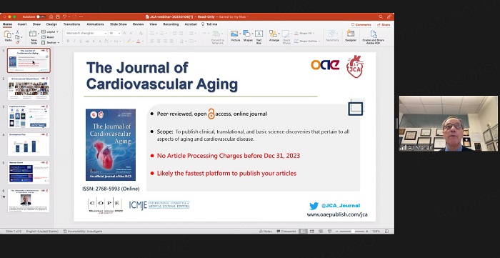Toggle the Notes pane in status bar
Screen dimensions: 500x258
tap(266, 232)
